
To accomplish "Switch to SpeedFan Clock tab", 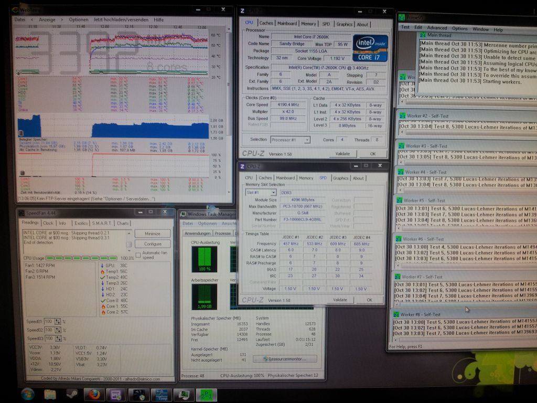I will [48, 222].
